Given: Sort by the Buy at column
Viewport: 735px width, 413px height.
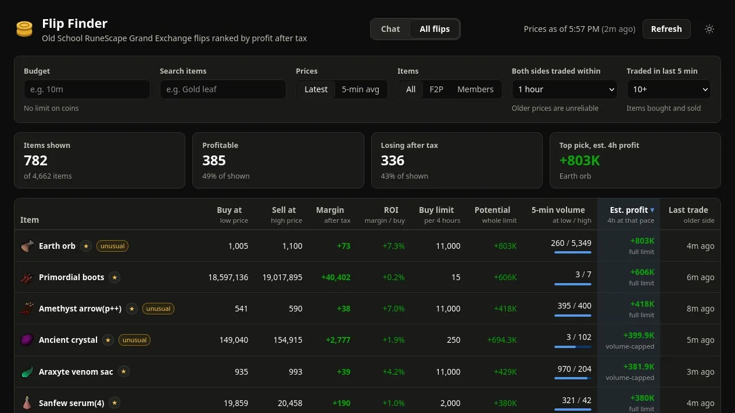Looking at the screenshot, I should tap(230, 215).
